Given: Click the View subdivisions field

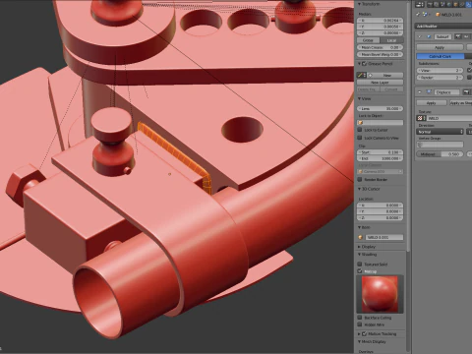Looking at the screenshot, I should pyautogui.click(x=441, y=71).
